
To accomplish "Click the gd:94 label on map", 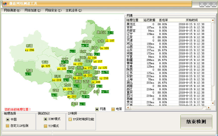I will (x=85, y=97).
